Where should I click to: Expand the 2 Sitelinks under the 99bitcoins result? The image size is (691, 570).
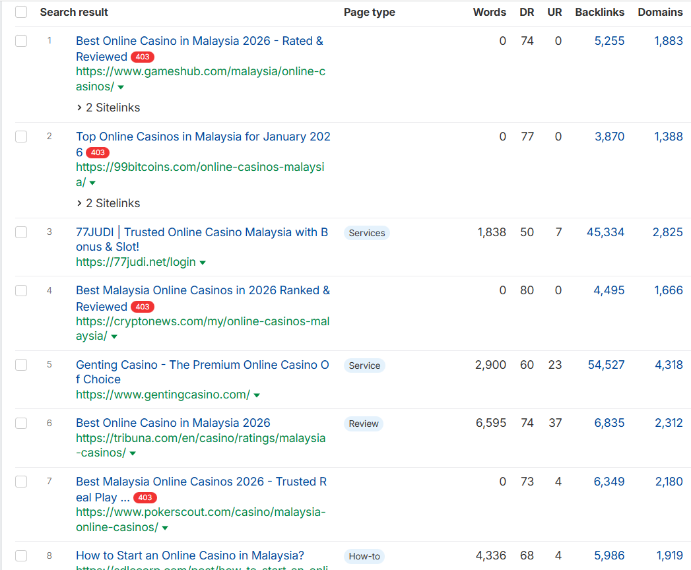coord(108,203)
